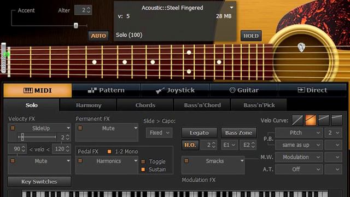The height and width of the screenshot is (197, 350).
Task: Open the Fixed slide capo dropdown
Action: 159,132
